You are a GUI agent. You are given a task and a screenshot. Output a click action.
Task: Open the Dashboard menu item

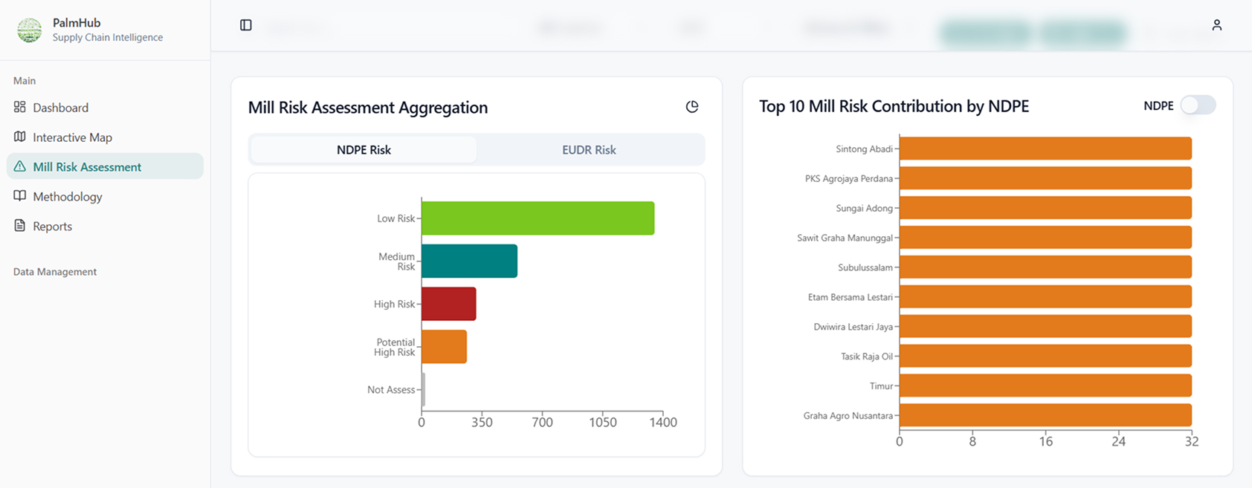tap(60, 108)
